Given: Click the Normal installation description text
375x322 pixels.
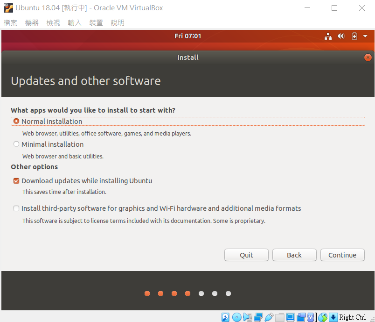Looking at the screenshot, I should 107,133.
